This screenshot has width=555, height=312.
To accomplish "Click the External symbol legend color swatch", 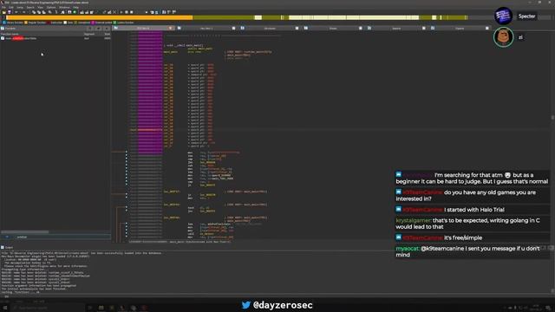I will [93, 23].
